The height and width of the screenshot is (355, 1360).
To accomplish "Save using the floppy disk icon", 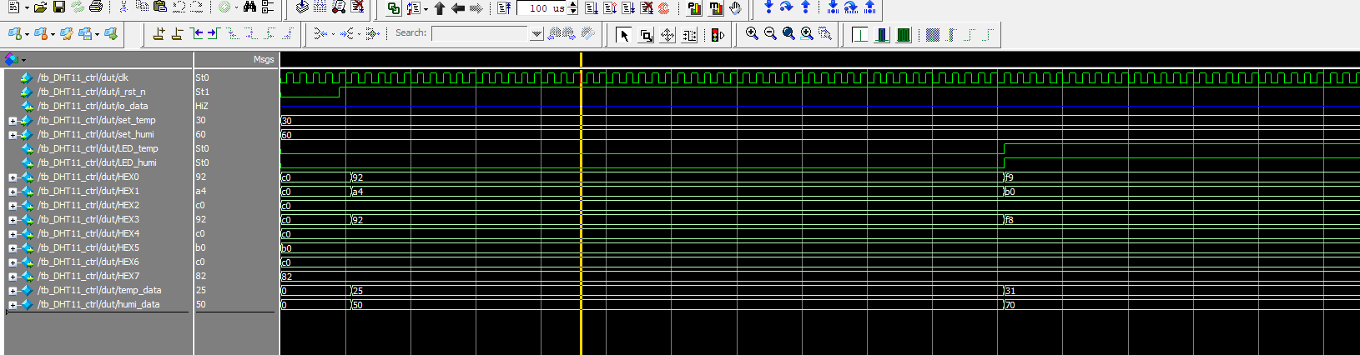I will (x=58, y=7).
